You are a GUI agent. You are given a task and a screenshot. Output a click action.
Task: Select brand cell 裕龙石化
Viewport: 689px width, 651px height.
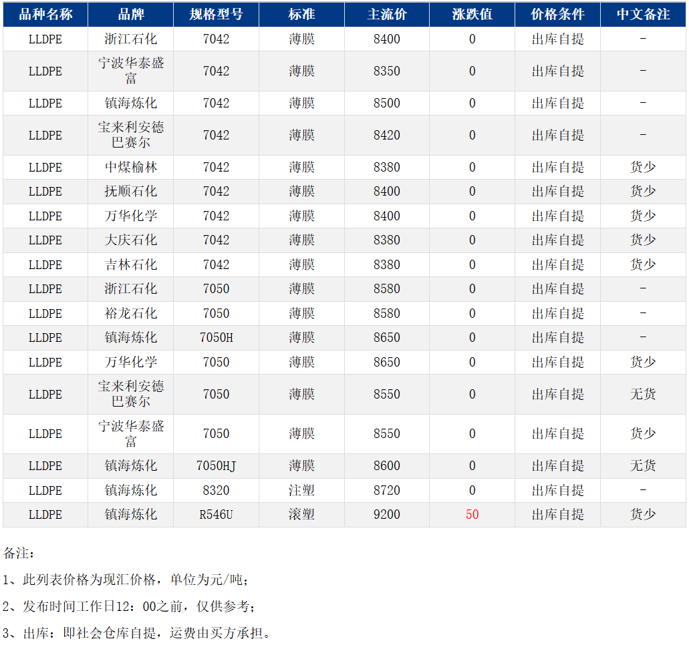(x=131, y=313)
